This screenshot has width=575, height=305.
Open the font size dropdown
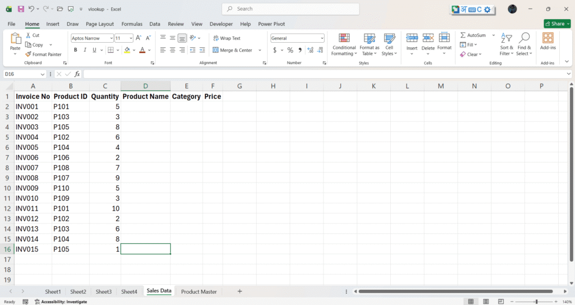pos(131,38)
